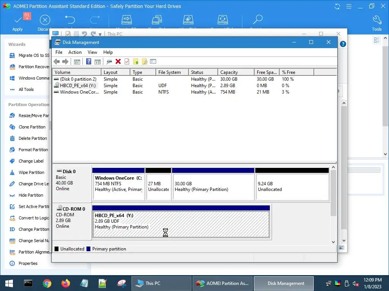
Task: Click Partition Recovery wizard in sidebar
Action: [x=29, y=67]
